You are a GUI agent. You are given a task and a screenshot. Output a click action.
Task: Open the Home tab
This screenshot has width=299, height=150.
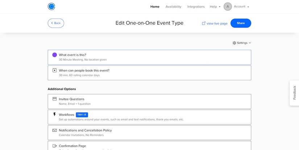click(155, 7)
